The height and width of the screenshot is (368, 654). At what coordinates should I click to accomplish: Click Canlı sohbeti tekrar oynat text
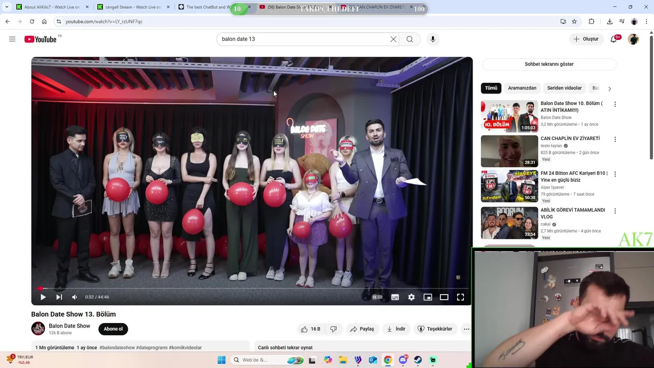click(x=285, y=348)
